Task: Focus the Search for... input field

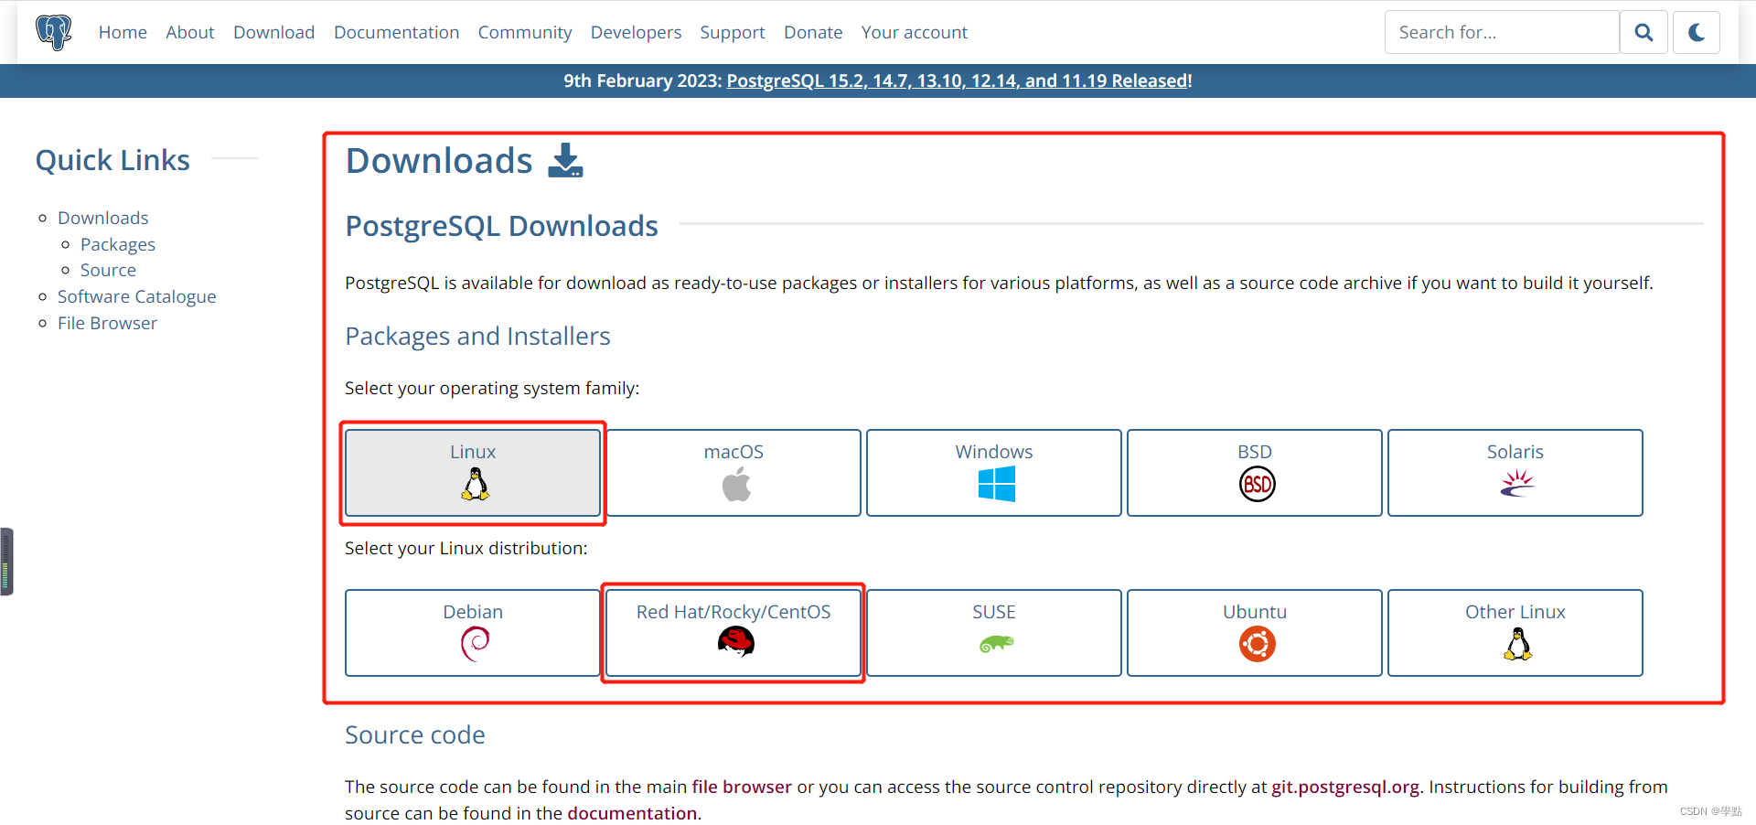Action: pos(1502,32)
